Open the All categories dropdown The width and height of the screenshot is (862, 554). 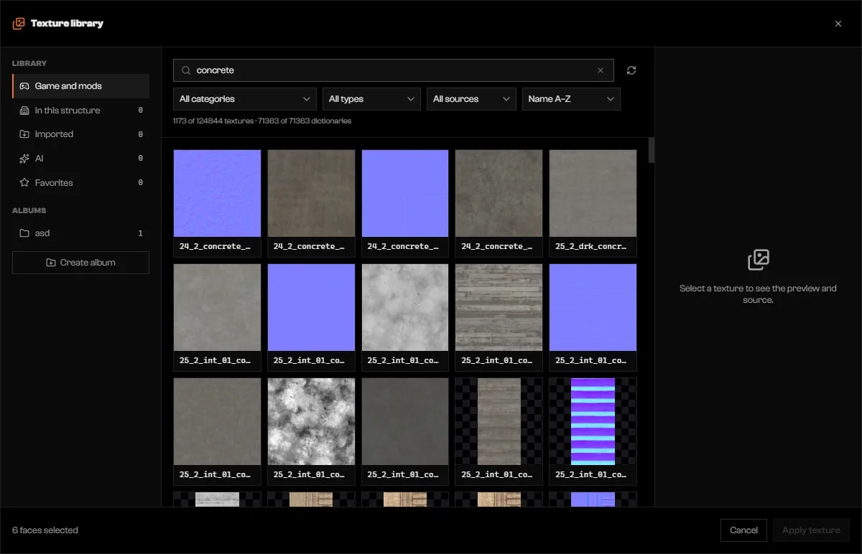pos(245,99)
